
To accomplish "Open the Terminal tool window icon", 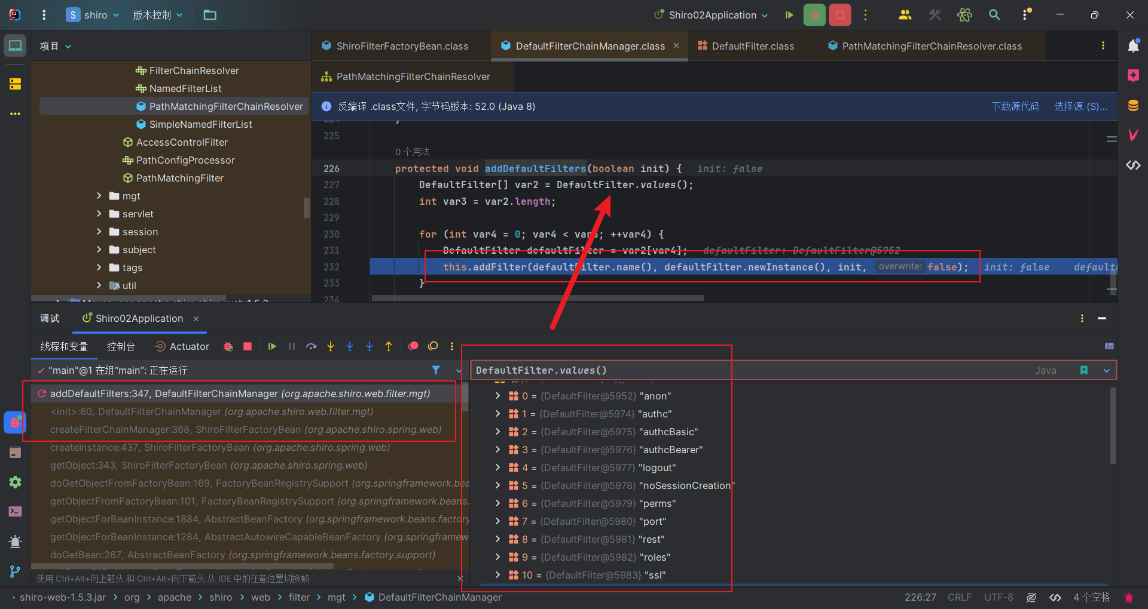I will click(x=15, y=512).
